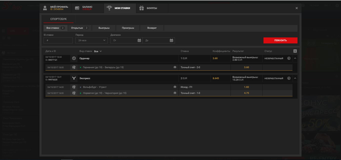
Task: Switch to the Баланс tab
Action: [x=88, y=8]
